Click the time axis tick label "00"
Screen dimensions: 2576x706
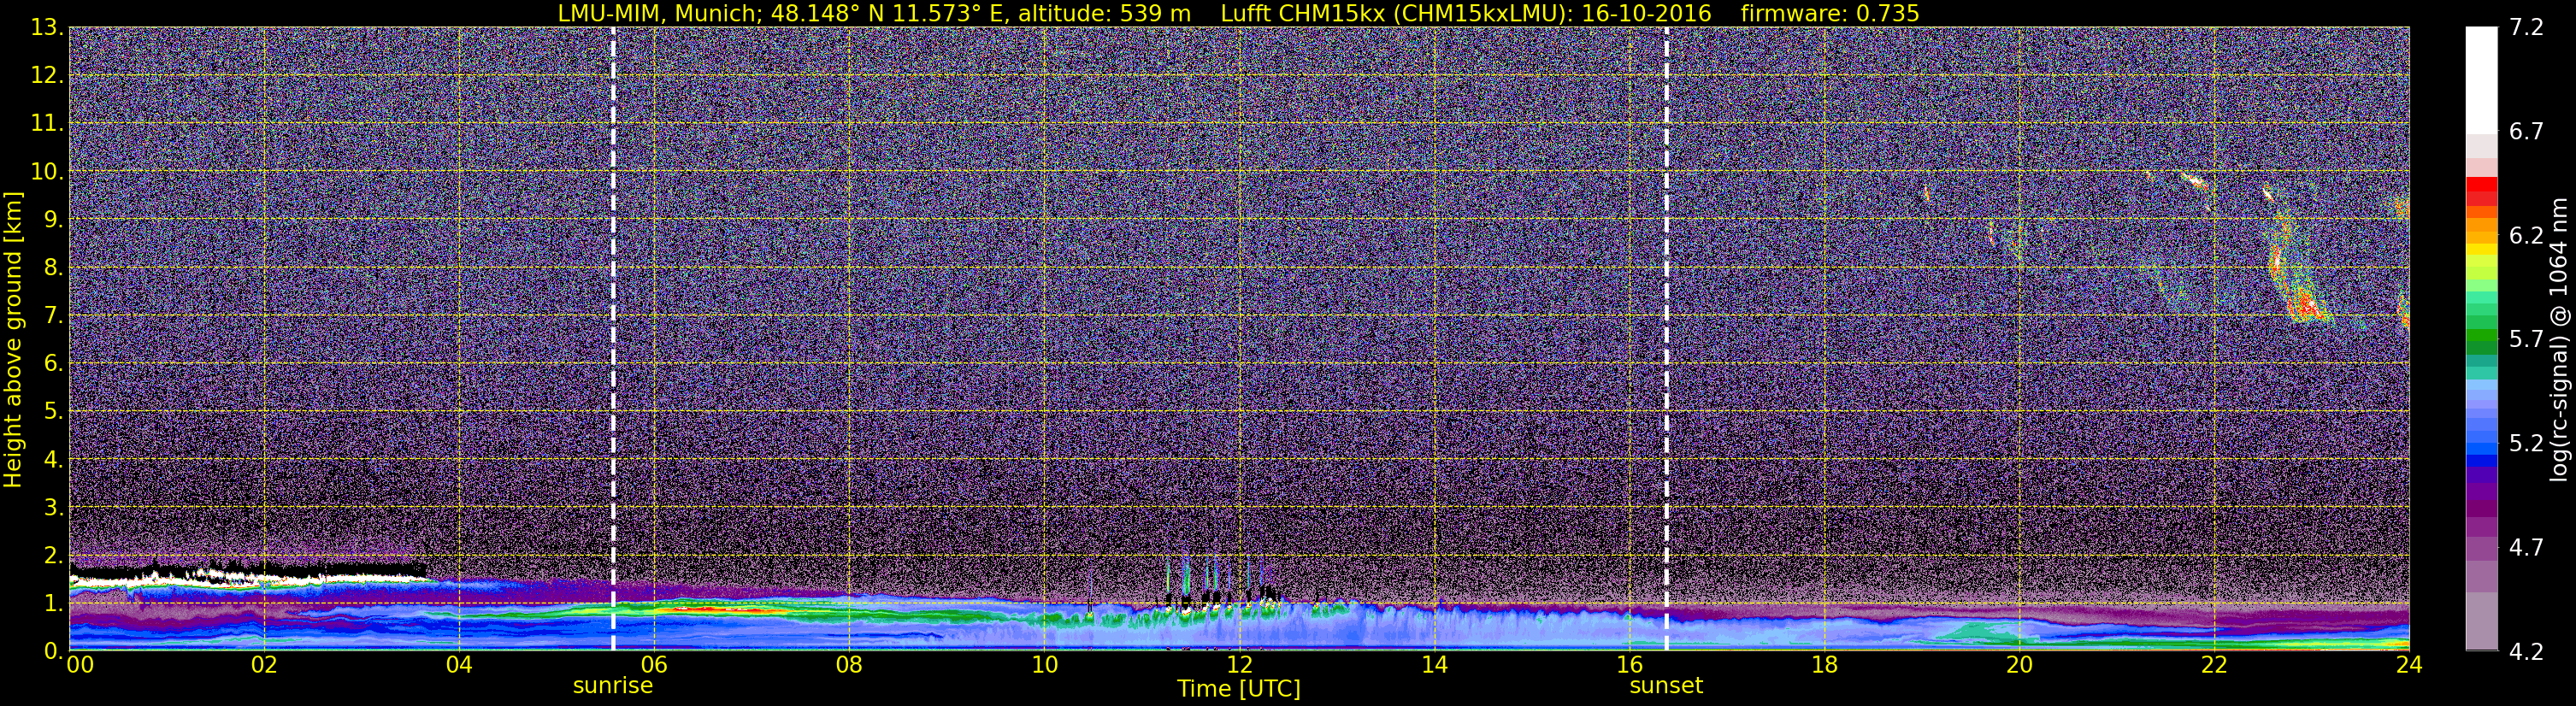[80, 665]
